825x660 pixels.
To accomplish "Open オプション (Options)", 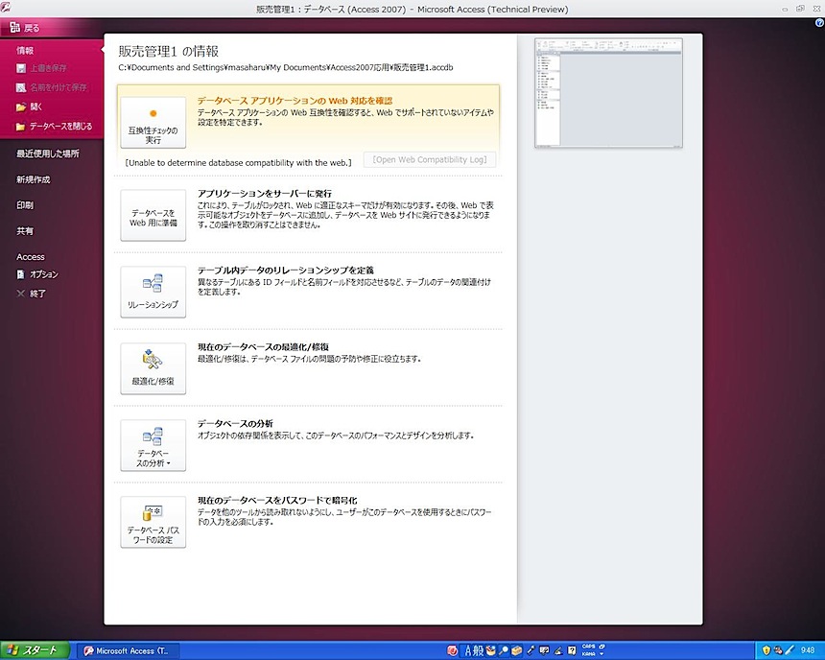I will (44, 274).
